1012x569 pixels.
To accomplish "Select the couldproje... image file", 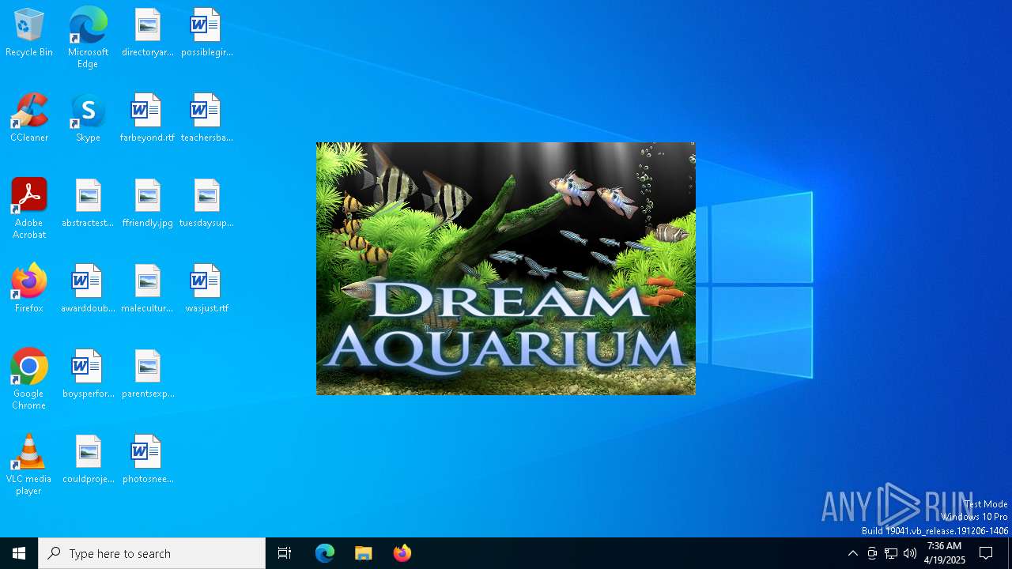I will [x=88, y=459].
